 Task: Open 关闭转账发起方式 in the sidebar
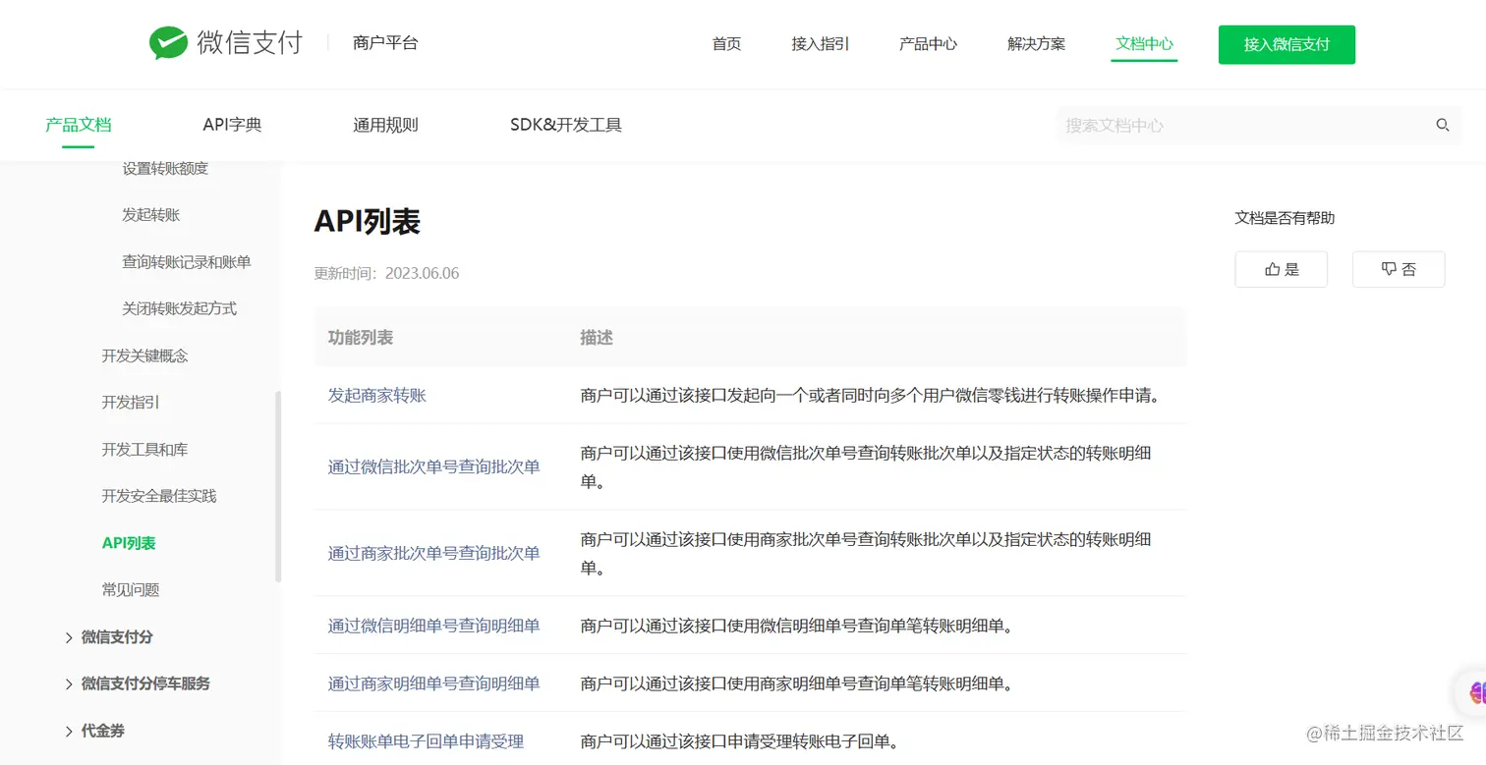[179, 308]
